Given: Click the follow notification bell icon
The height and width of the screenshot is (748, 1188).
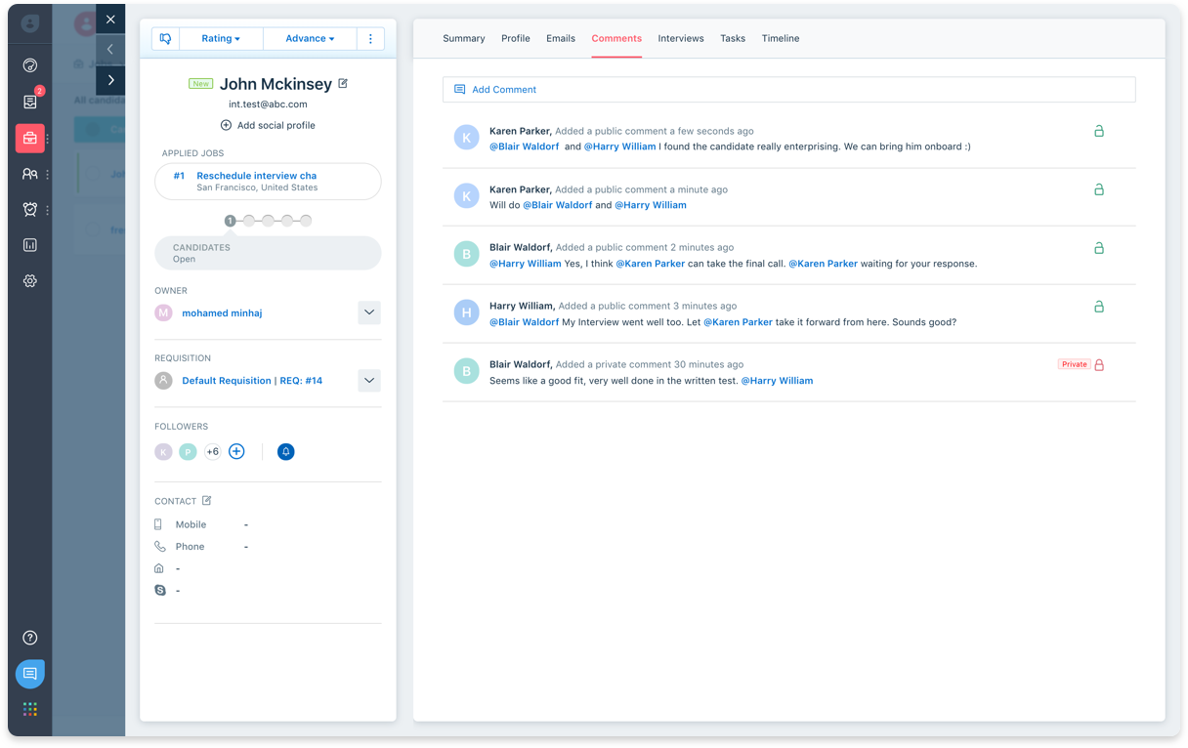Looking at the screenshot, I should (285, 452).
